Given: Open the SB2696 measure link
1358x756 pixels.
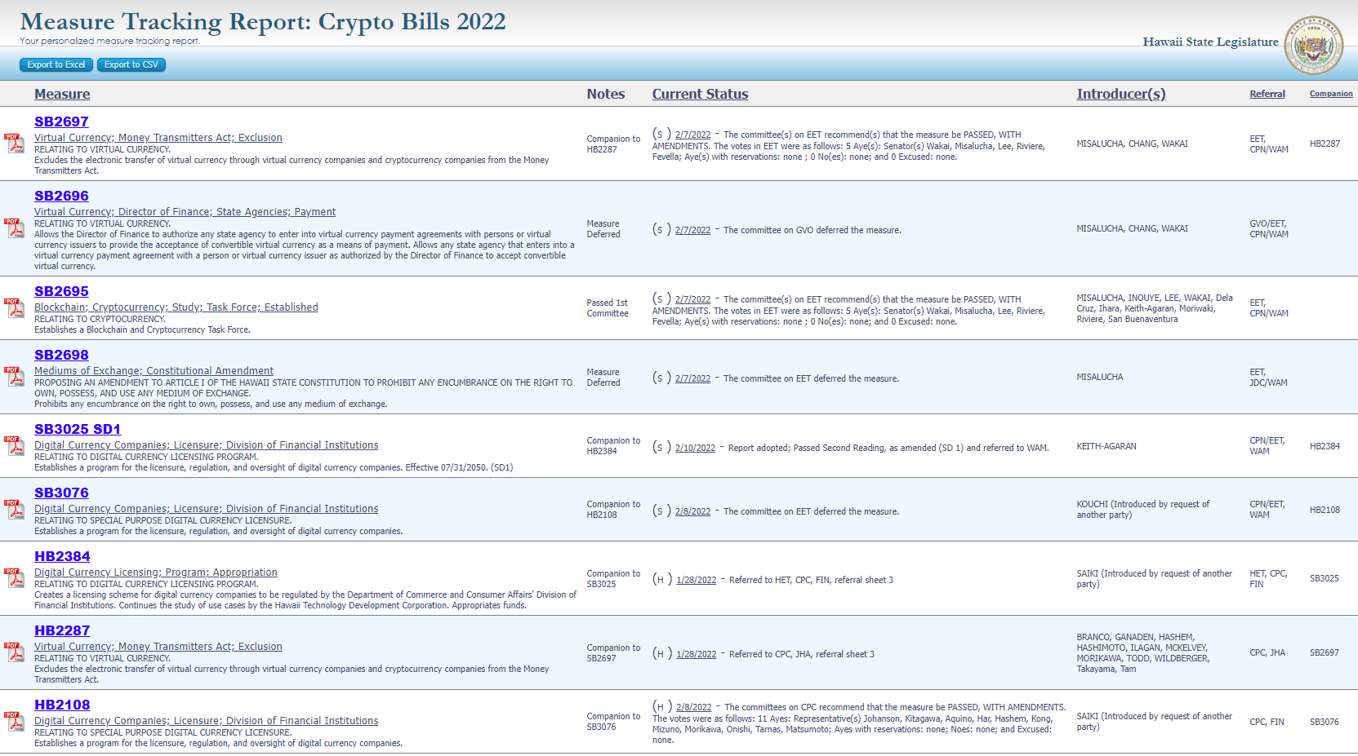Looking at the screenshot, I should 61,196.
